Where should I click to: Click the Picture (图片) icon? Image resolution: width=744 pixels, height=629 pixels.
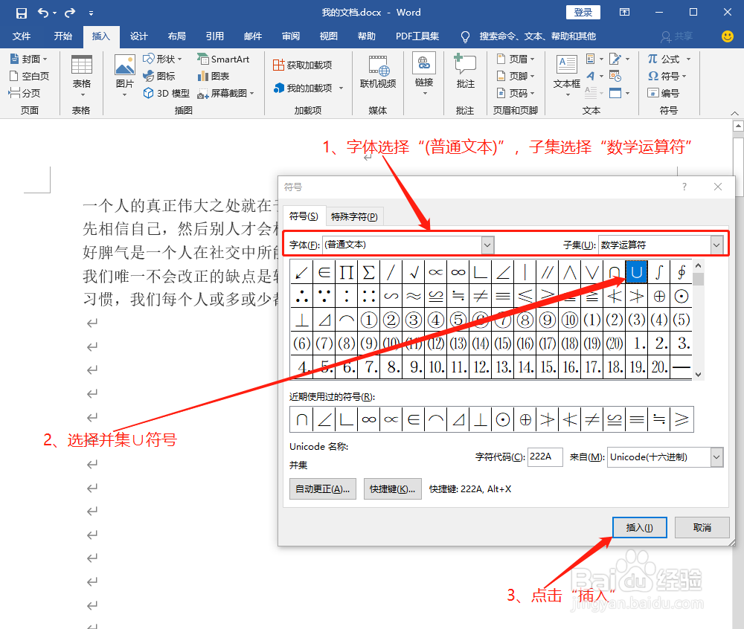pyautogui.click(x=125, y=65)
